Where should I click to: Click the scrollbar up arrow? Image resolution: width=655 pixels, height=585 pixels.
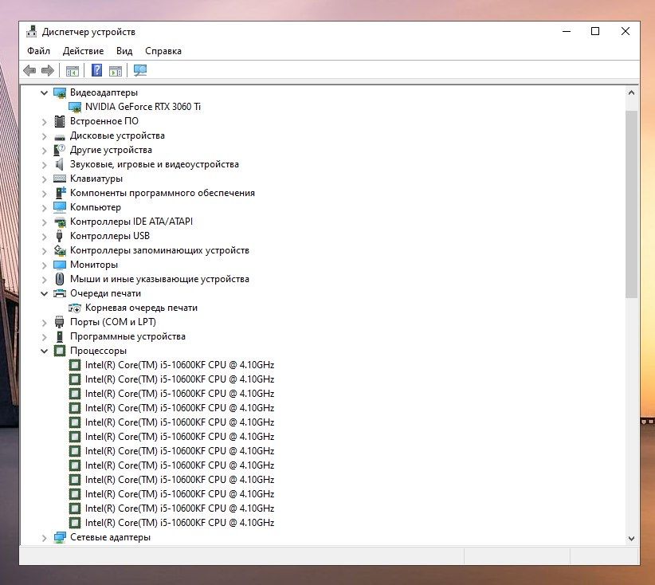[631, 92]
